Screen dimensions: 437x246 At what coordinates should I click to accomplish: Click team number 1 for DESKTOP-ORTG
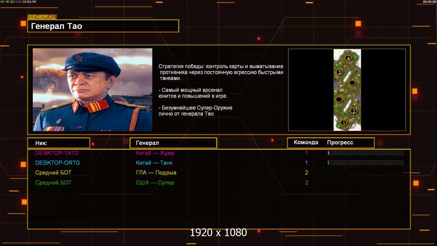[x=306, y=163]
